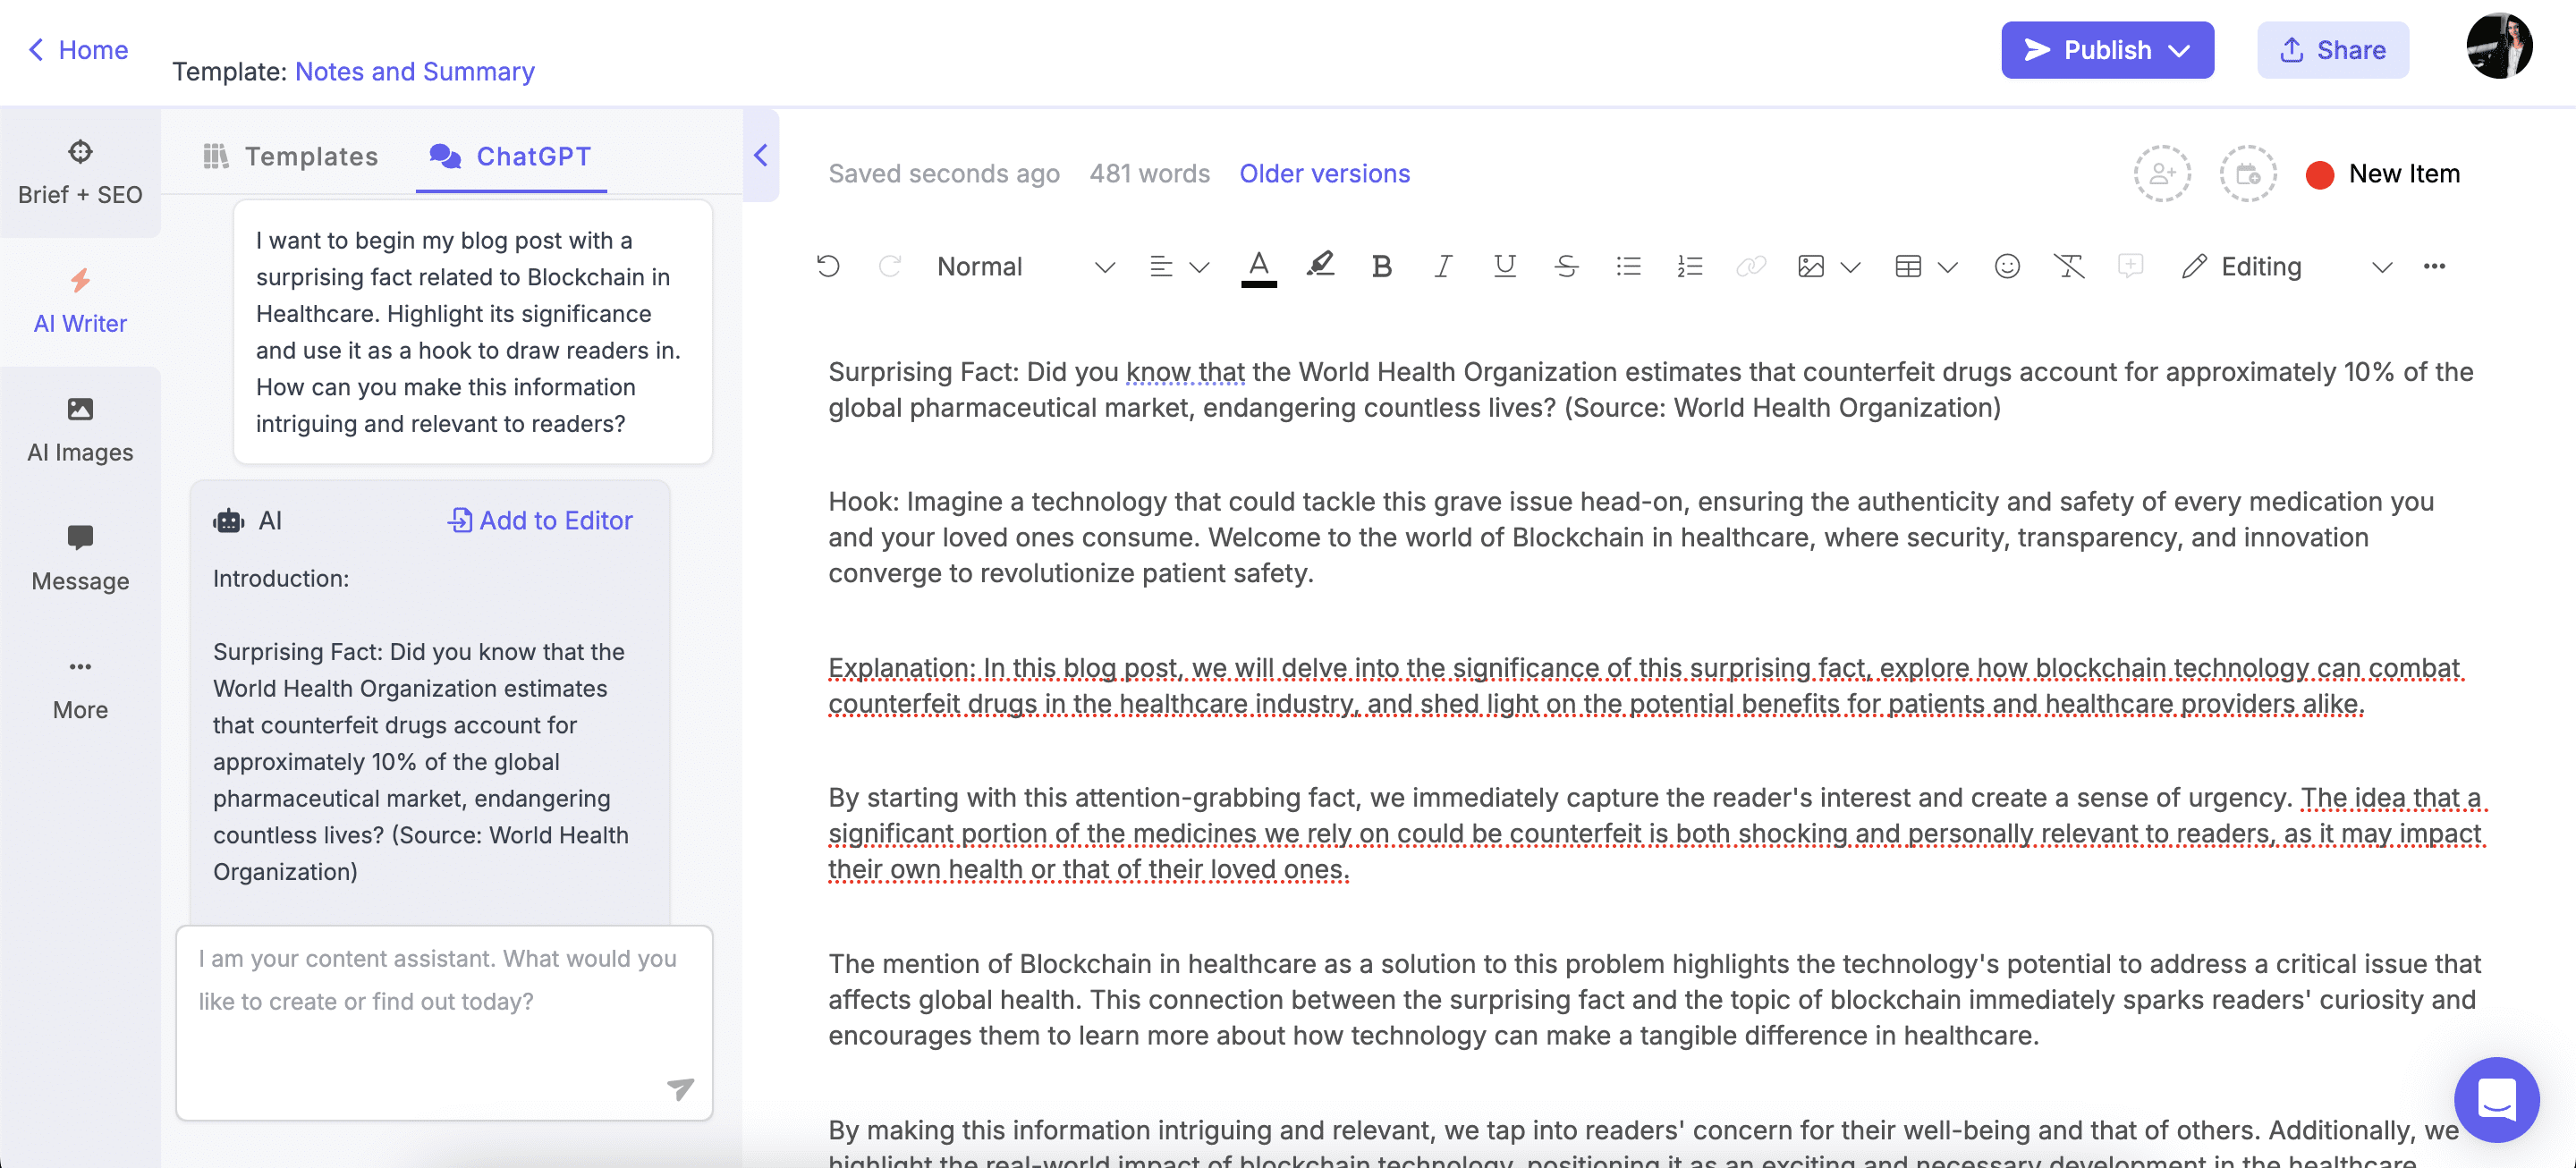The height and width of the screenshot is (1168, 2576).
Task: Expand the alignment dropdown arrow
Action: [1199, 267]
